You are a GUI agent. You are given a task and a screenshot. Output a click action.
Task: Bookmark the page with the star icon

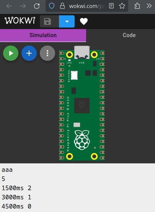[122, 6]
